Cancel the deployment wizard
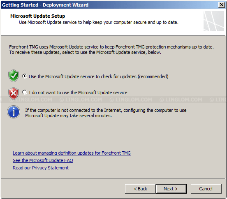227x199 pixels. click(x=206, y=189)
